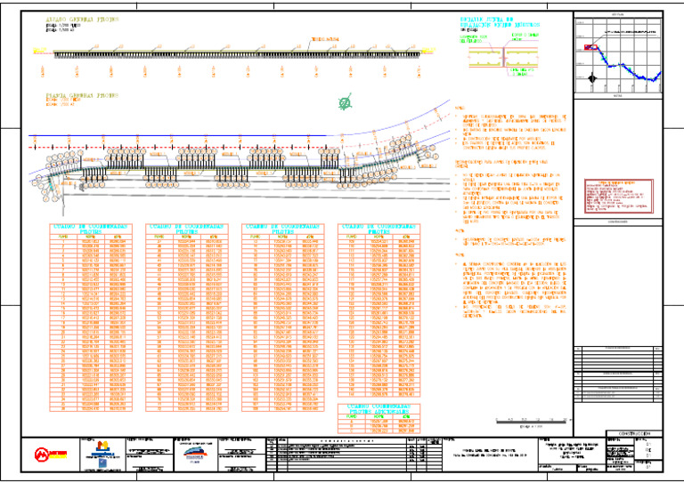Click the revisions table in title block

click(354, 455)
